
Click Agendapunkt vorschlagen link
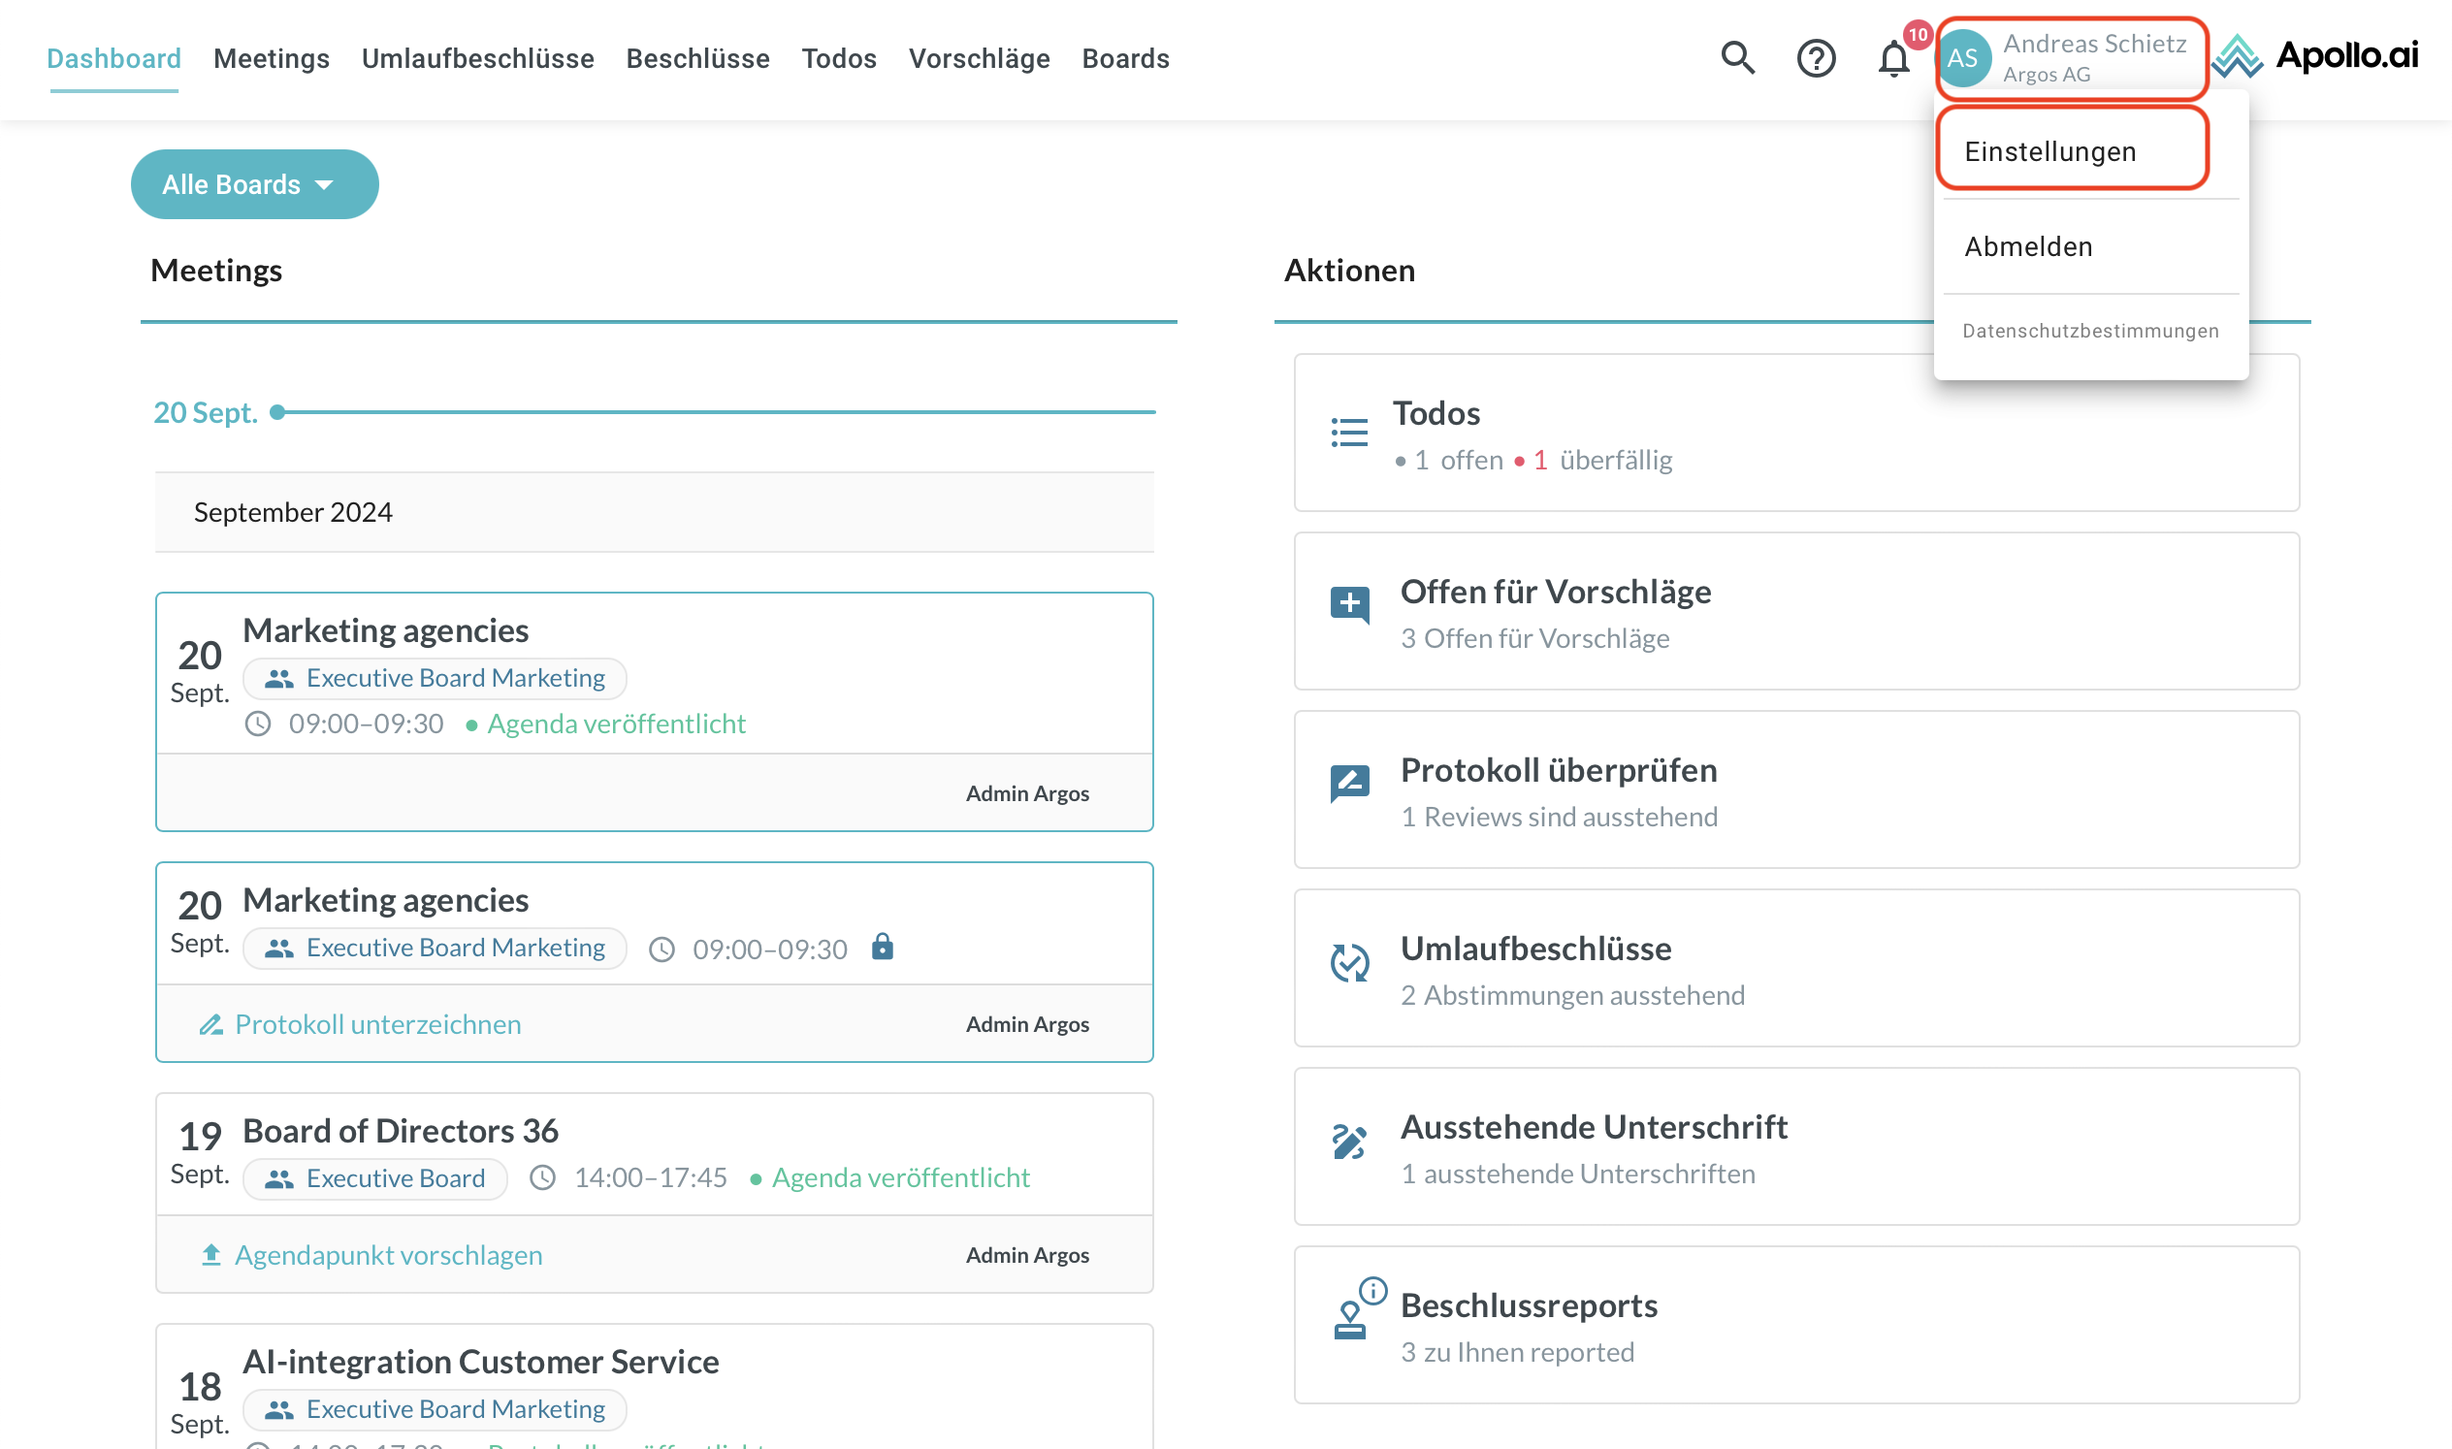(388, 1255)
